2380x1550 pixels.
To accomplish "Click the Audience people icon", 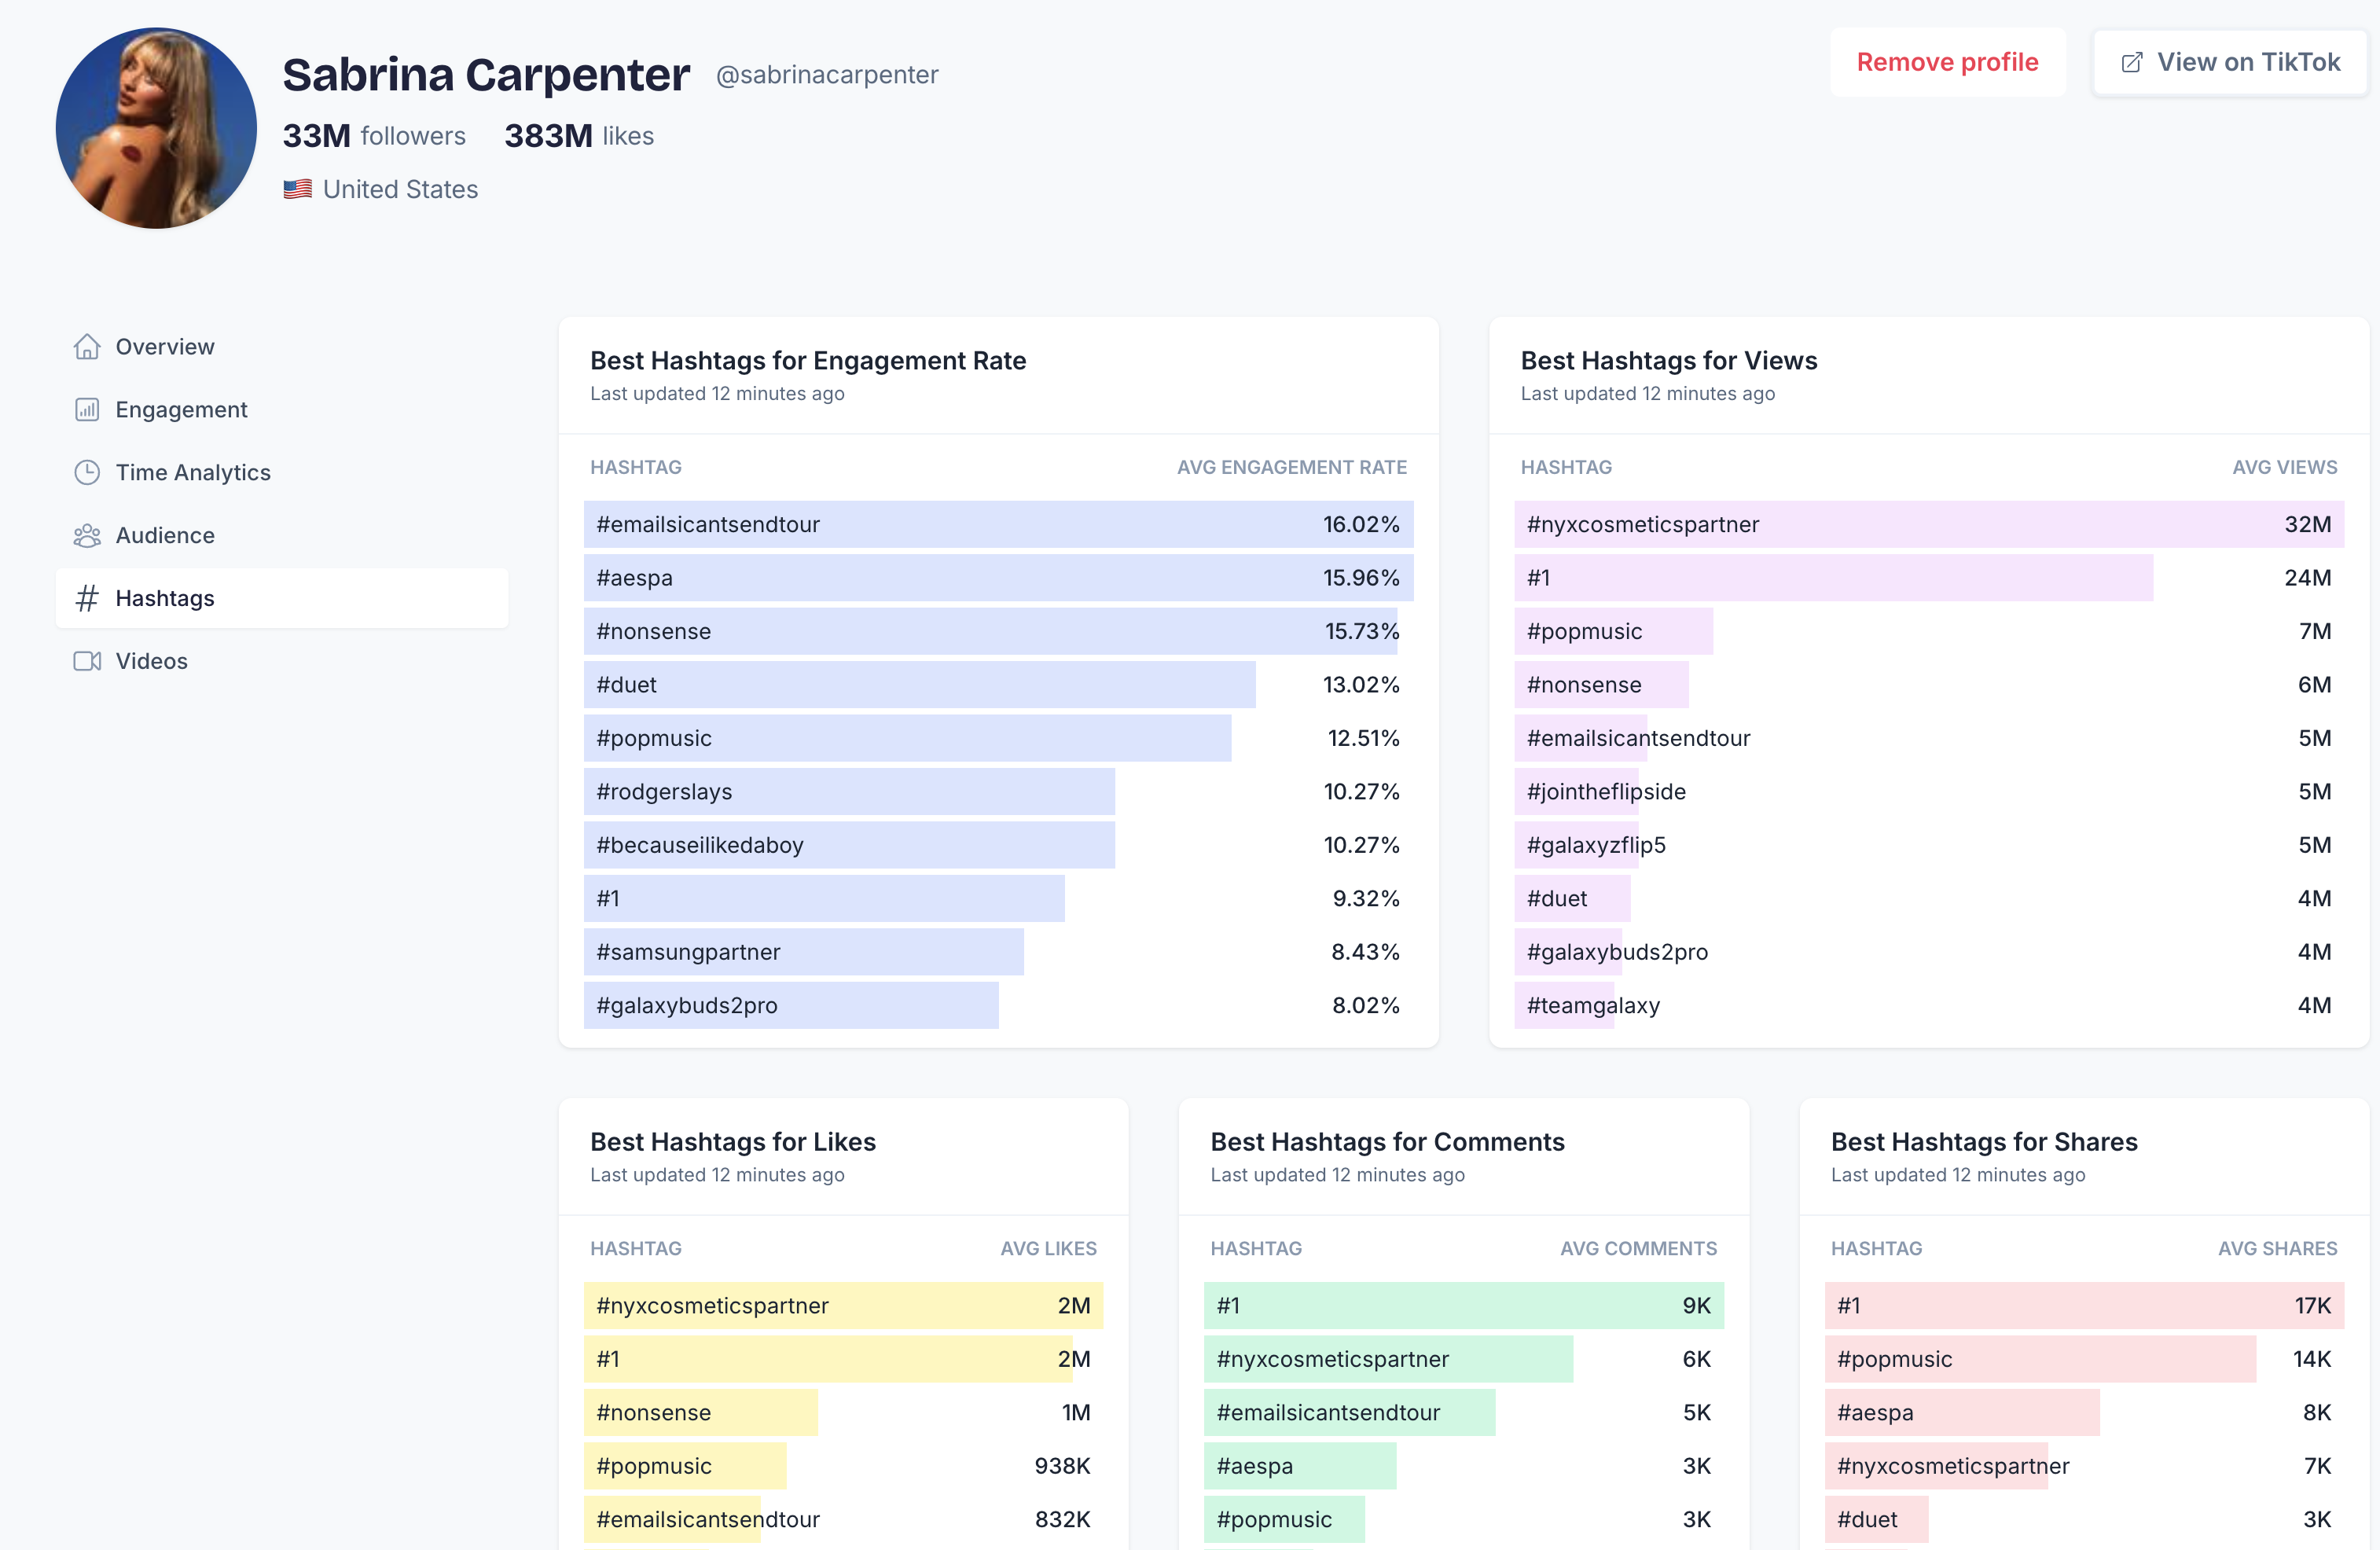I will tap(87, 536).
